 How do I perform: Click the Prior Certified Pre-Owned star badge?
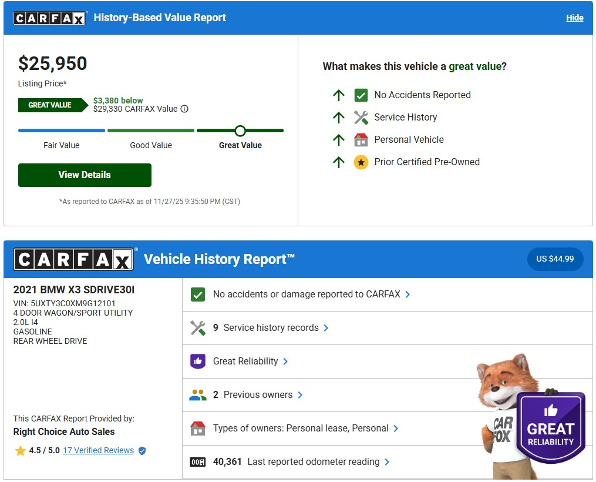click(x=361, y=162)
